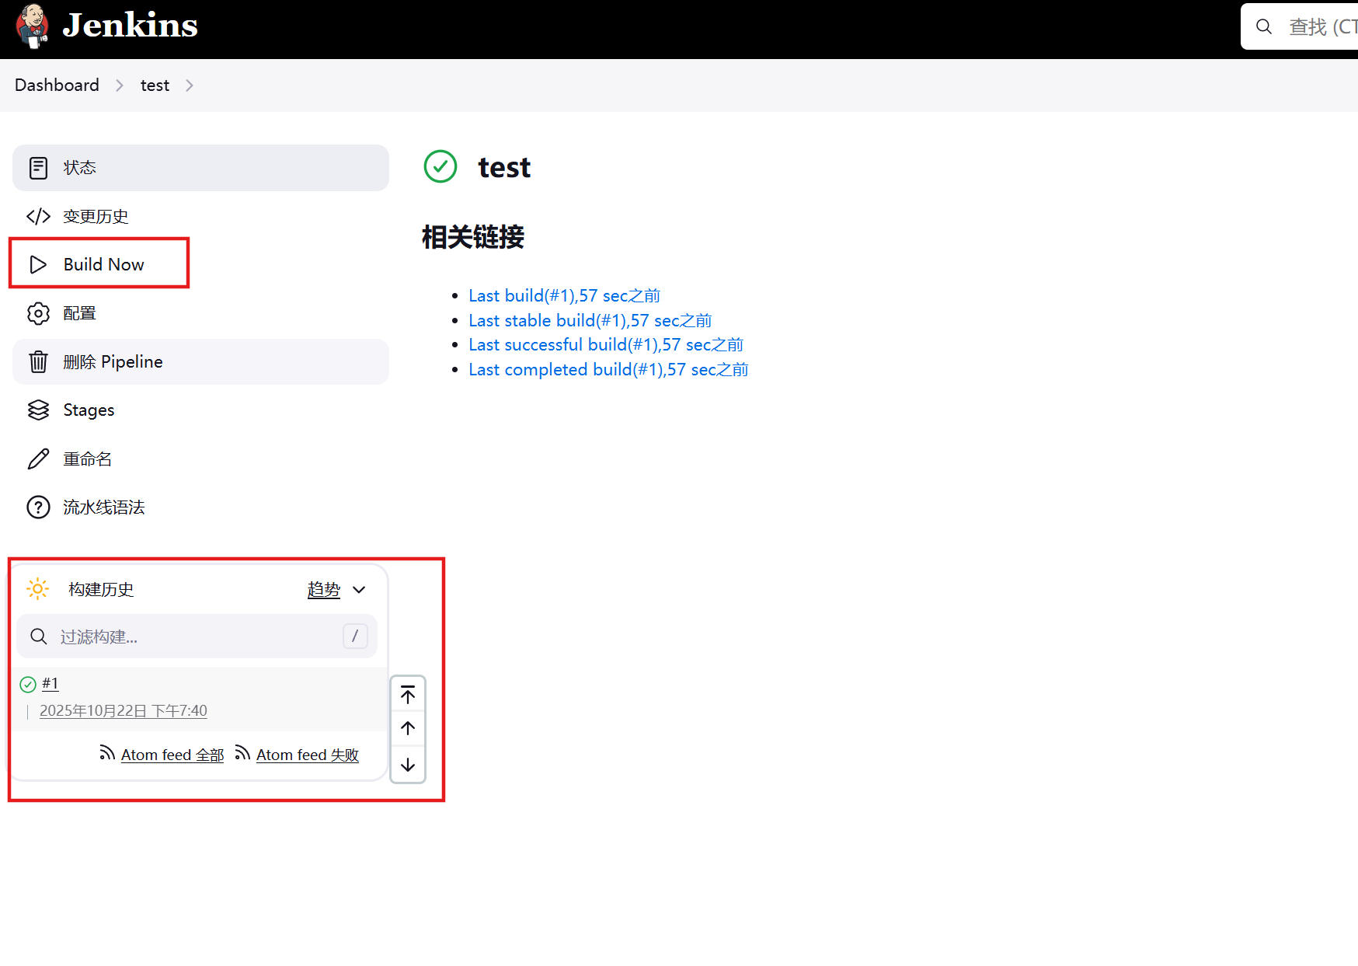Click RSS icon beside Atom feed 失败
1358x966 pixels.
coord(242,752)
